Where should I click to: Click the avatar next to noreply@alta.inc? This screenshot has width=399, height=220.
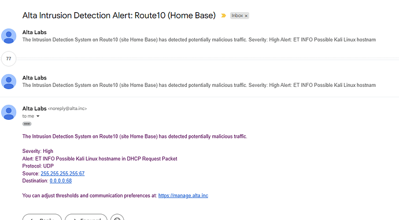[9, 112]
